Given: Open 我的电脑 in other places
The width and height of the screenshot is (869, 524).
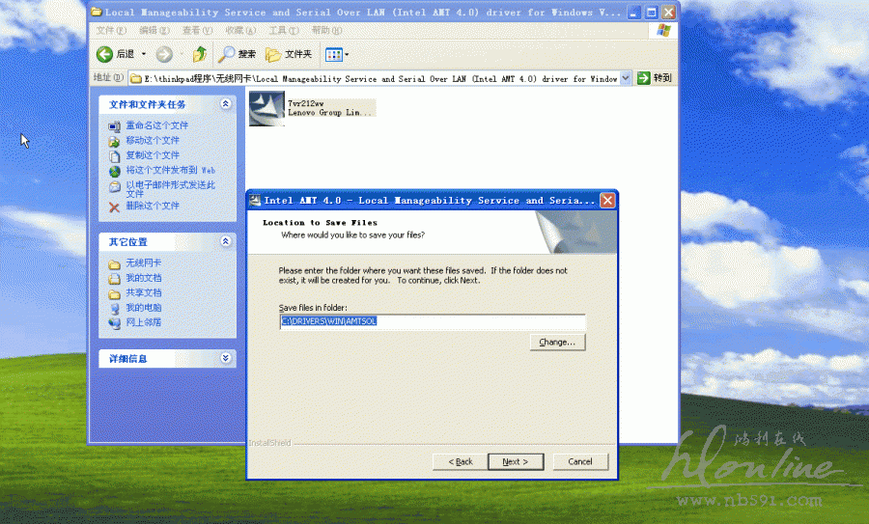Looking at the screenshot, I should (x=144, y=308).
